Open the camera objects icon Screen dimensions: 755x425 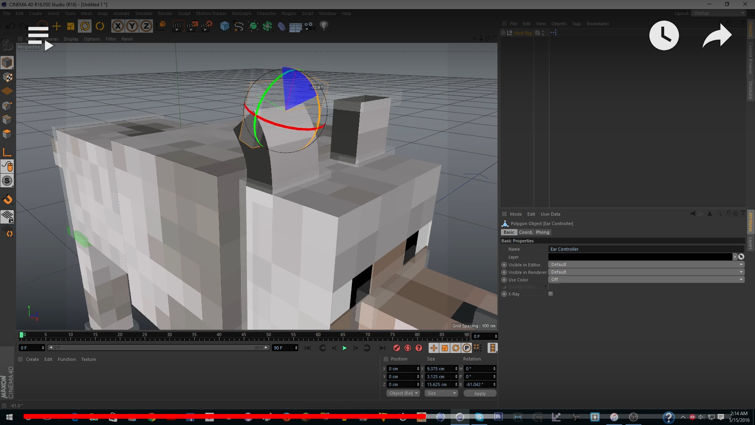tap(310, 26)
